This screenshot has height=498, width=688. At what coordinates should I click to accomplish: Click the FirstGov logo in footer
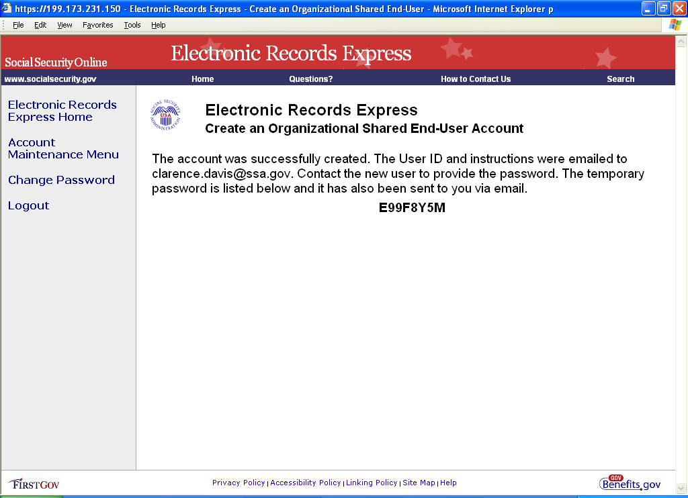[x=34, y=484]
